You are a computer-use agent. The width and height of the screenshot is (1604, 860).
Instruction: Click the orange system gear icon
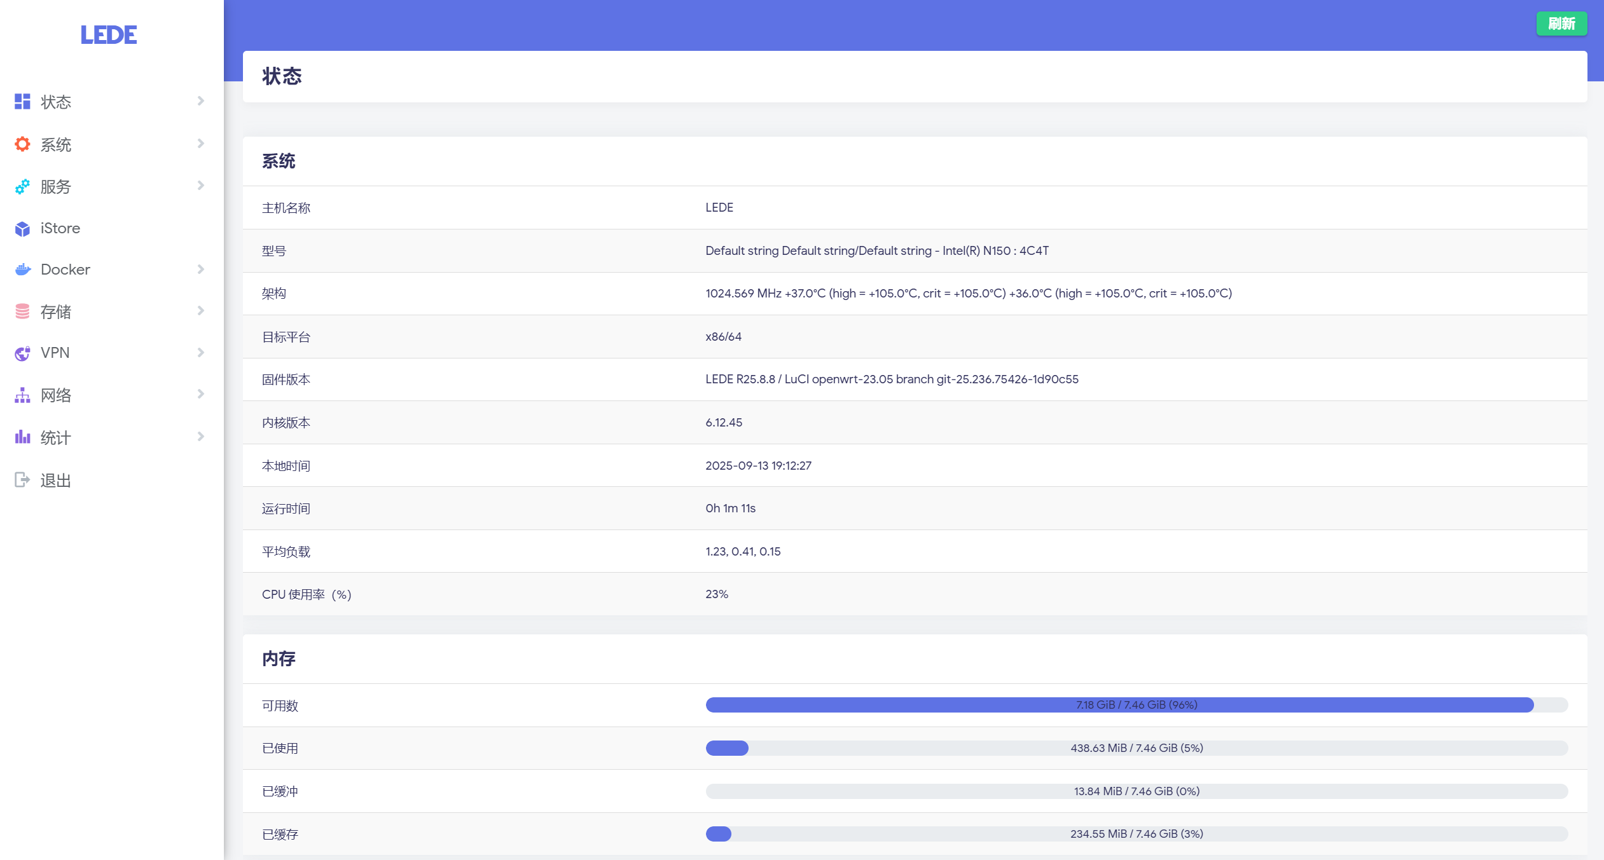pos(22,144)
